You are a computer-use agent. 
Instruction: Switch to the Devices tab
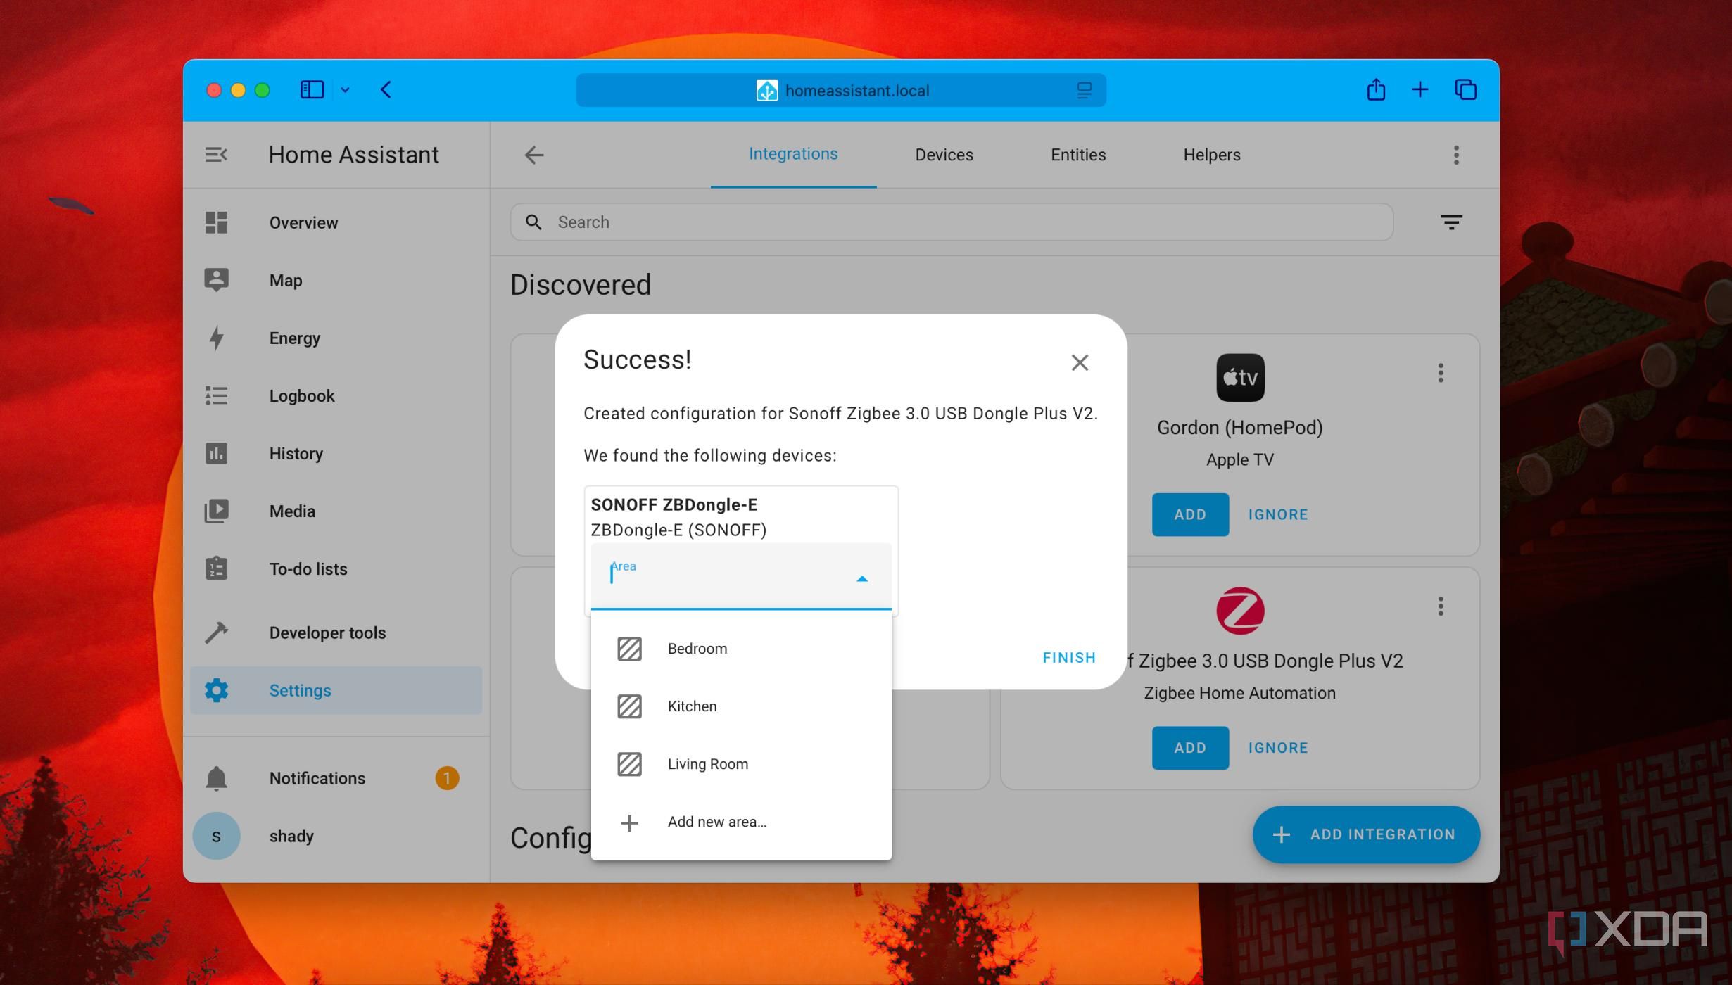[944, 155]
